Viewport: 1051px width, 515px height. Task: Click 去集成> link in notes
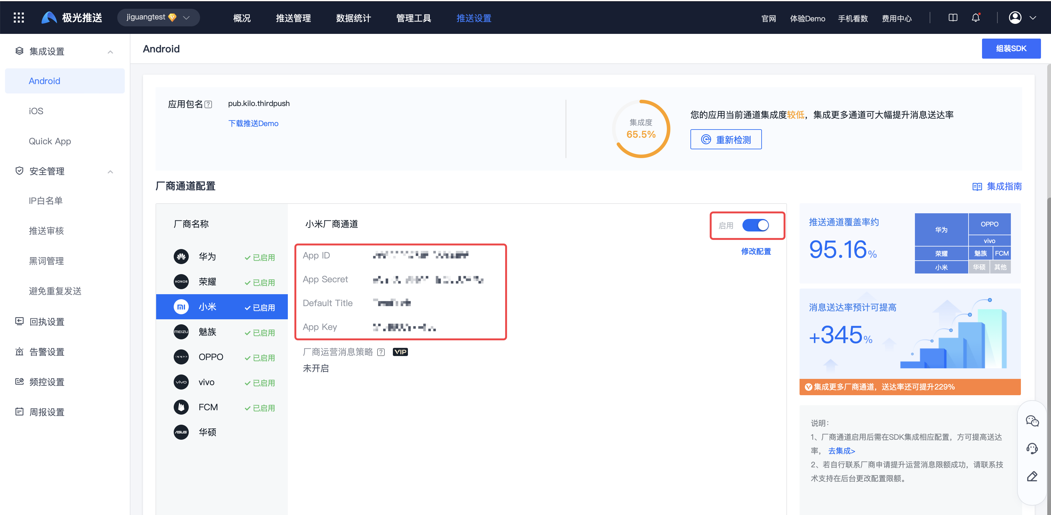[x=841, y=451]
